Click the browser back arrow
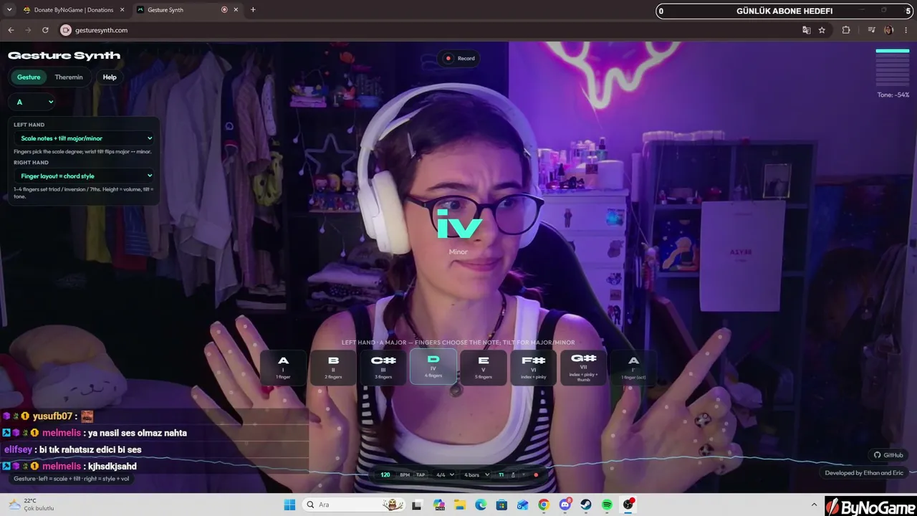Screen dimensions: 917x516 pos(11,30)
